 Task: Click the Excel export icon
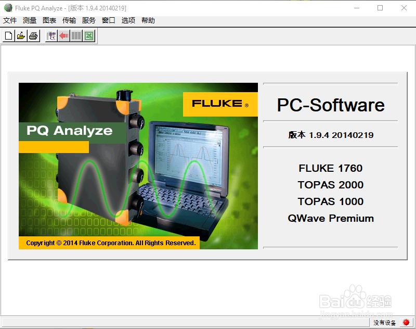(x=89, y=35)
